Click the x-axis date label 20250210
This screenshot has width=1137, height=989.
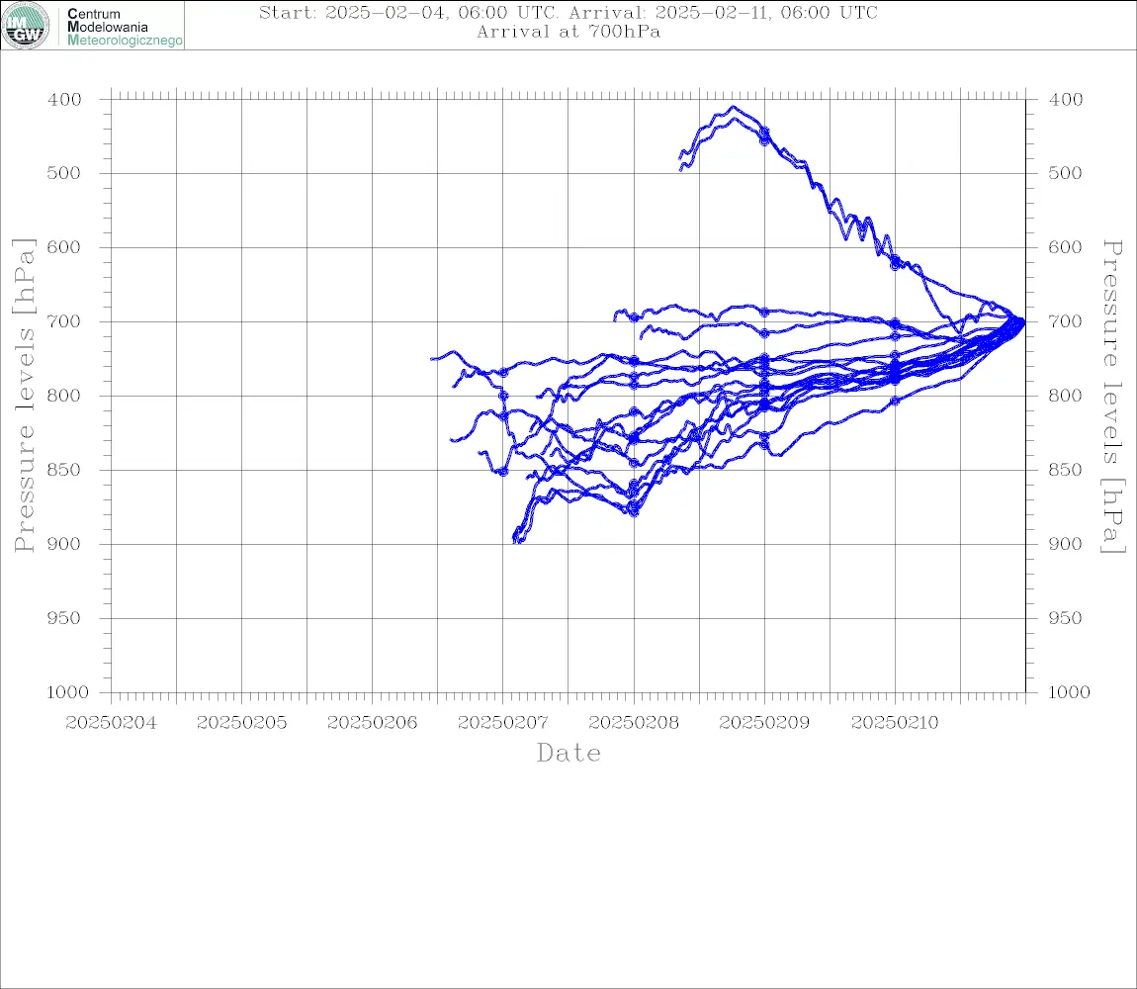(x=895, y=723)
